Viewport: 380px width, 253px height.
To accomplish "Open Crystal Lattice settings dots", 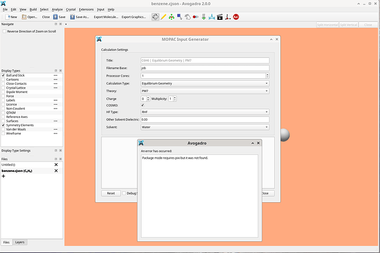I will [56, 88].
